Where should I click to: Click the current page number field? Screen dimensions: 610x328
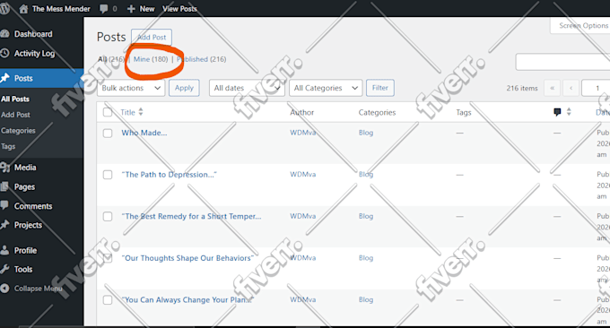(x=596, y=88)
